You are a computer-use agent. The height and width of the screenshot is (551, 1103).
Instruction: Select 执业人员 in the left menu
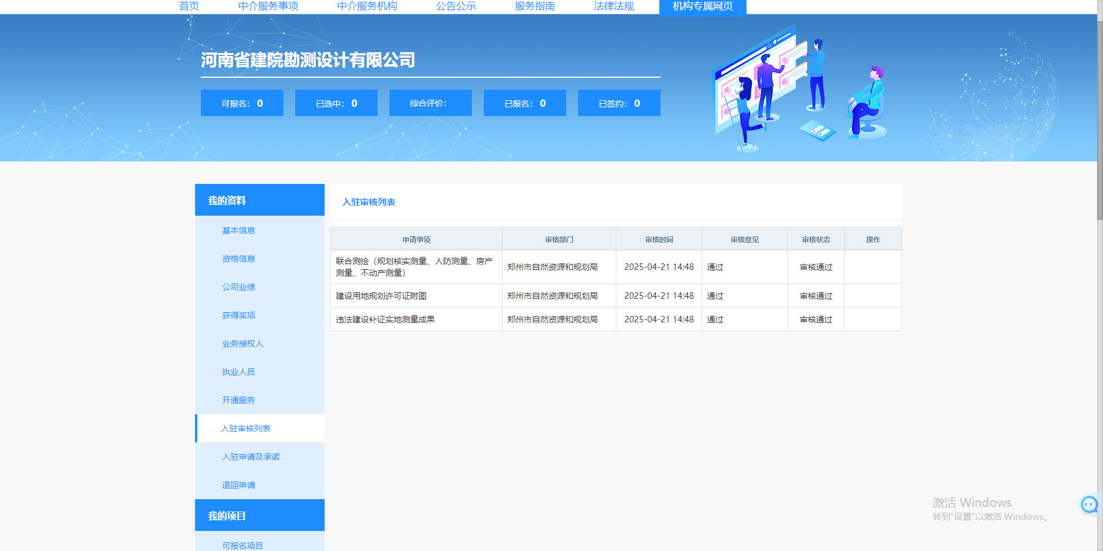pyautogui.click(x=239, y=372)
